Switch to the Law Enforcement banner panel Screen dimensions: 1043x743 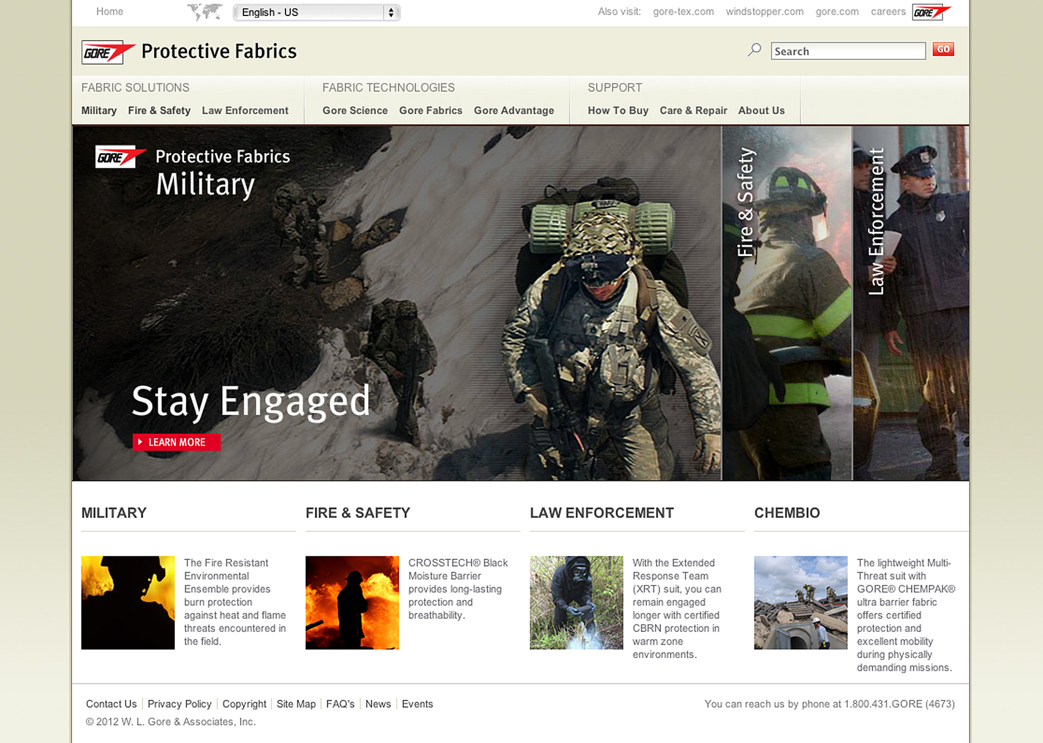coord(911,303)
